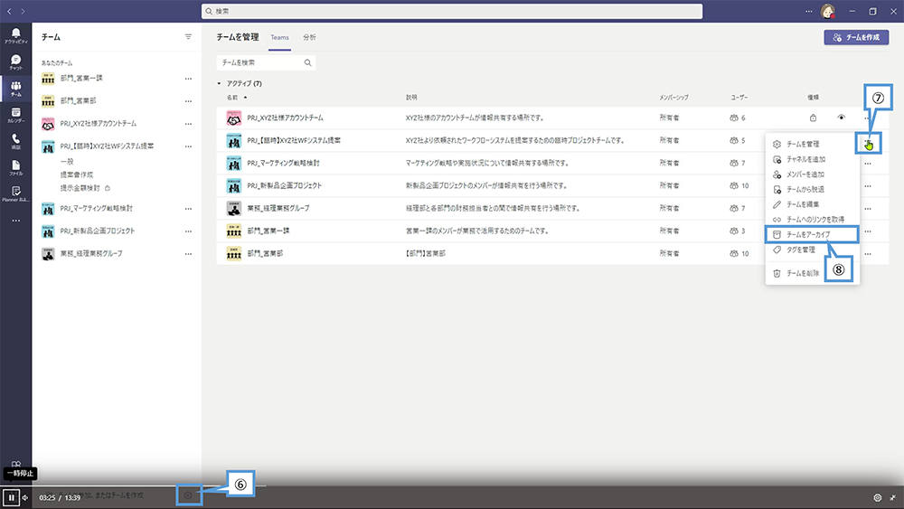Choose タグを管理 in context menu

click(813, 250)
